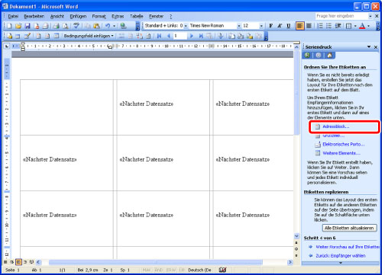Open the Extras menu
The height and width of the screenshot is (275, 388).
[118, 17]
